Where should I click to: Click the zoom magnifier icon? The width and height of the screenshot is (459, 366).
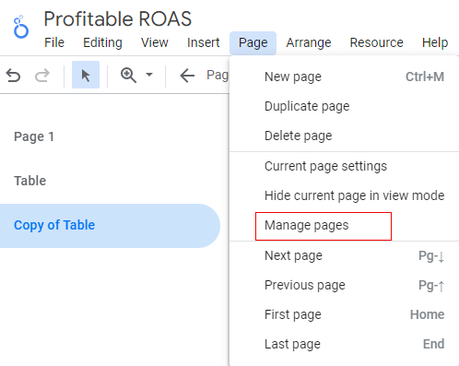pyautogui.click(x=128, y=75)
